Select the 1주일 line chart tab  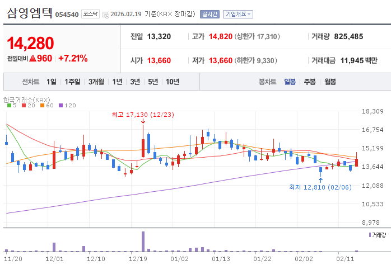(x=72, y=82)
